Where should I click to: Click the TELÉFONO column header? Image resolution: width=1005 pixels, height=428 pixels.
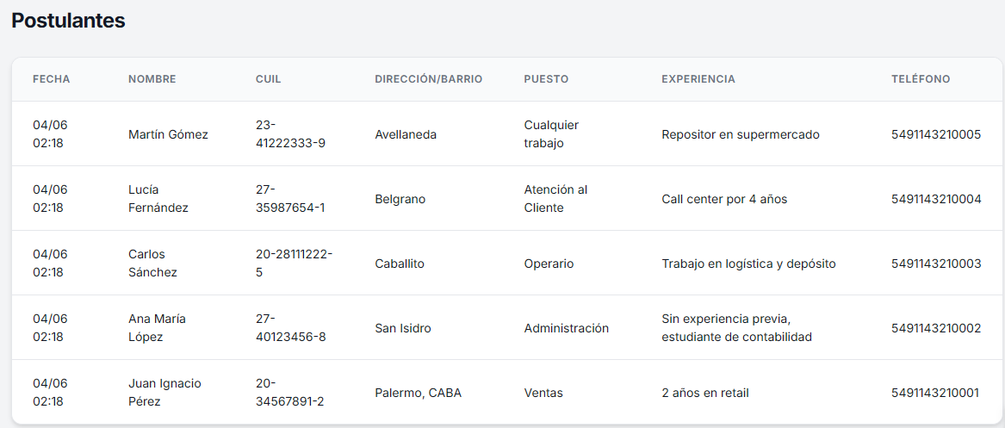tap(921, 79)
